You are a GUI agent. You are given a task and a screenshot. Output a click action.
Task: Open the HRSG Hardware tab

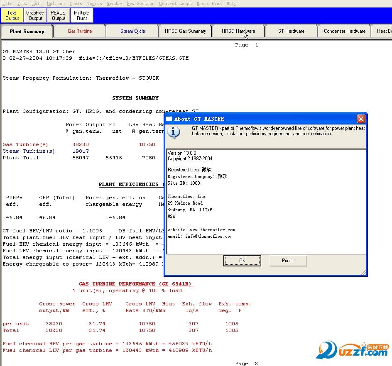pyautogui.click(x=238, y=31)
